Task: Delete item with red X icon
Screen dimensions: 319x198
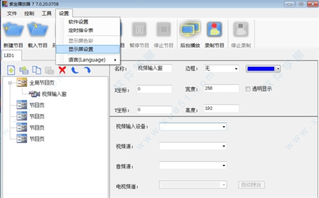Action: pos(62,70)
